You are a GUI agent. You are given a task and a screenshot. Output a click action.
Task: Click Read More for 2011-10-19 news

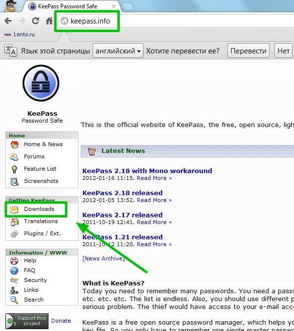pos(154,222)
